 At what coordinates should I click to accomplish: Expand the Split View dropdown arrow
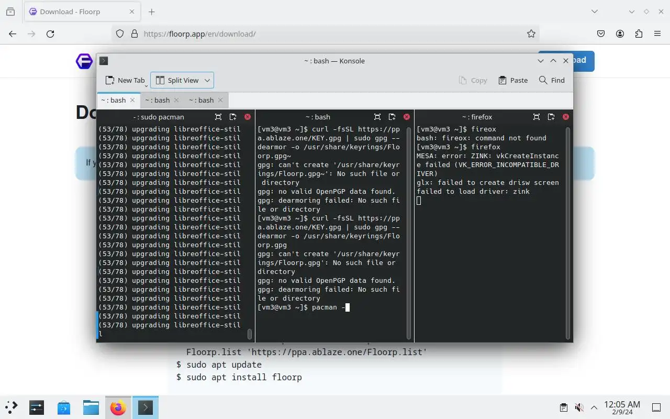point(207,80)
